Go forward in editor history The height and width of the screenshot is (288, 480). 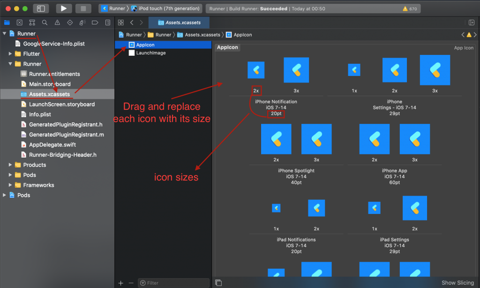[x=141, y=23]
